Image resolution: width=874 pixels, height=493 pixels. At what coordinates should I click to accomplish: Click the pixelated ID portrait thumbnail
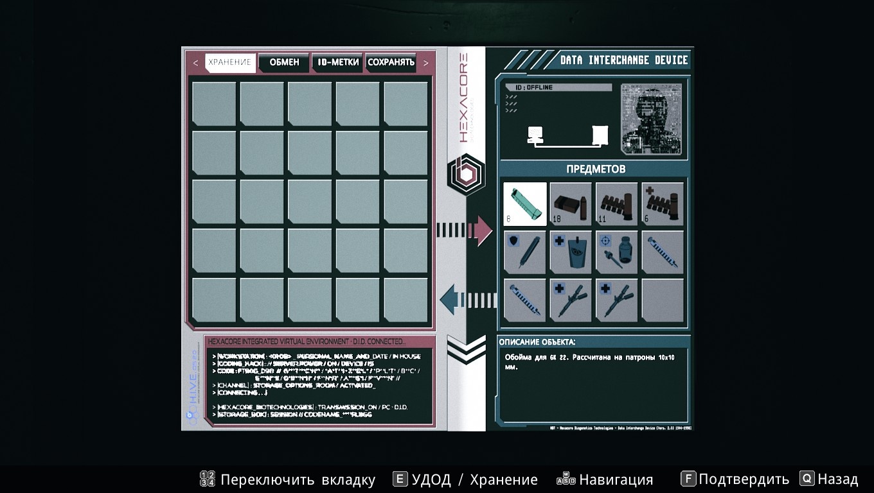point(651,119)
